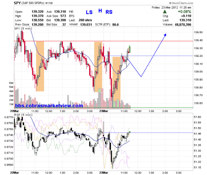Viewport: 207px width, 175px height.
Task: Click the 139.50 price axis label
Action: [x=198, y=32]
